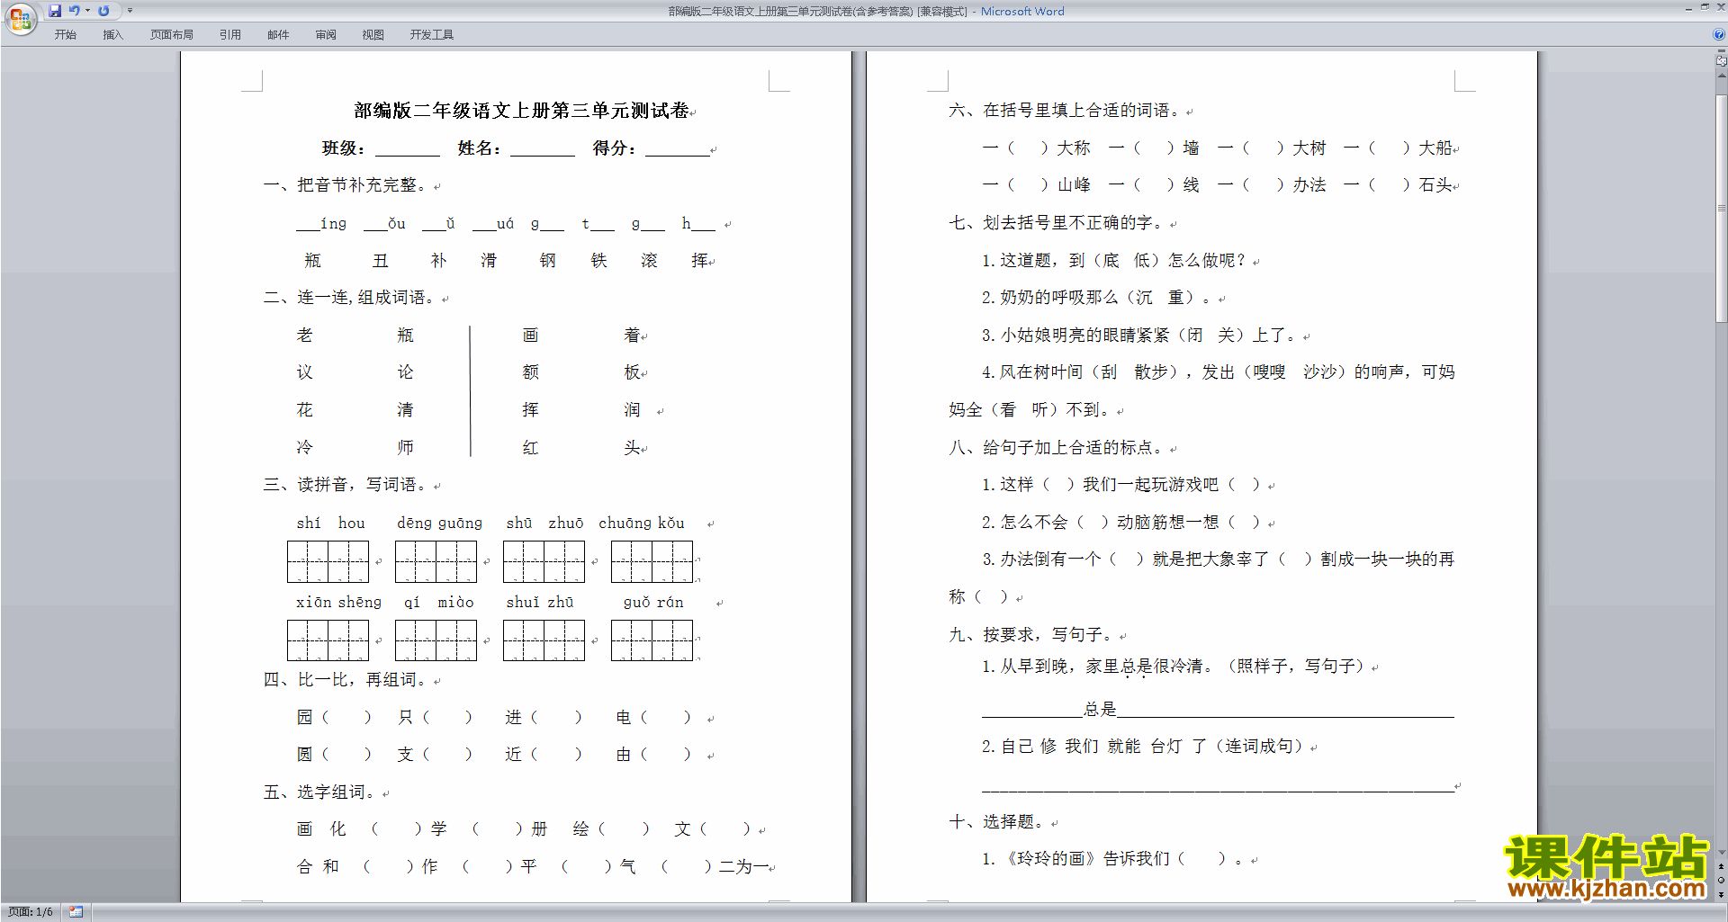Click the blank line after 姓名：
Screen dimensions: 1728x922
pyautogui.click(x=543, y=149)
